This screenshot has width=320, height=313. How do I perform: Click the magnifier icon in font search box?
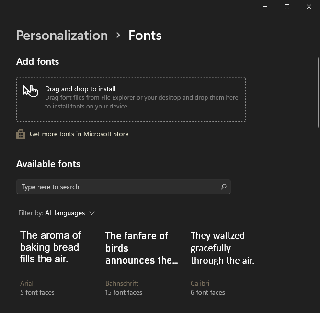(x=223, y=187)
